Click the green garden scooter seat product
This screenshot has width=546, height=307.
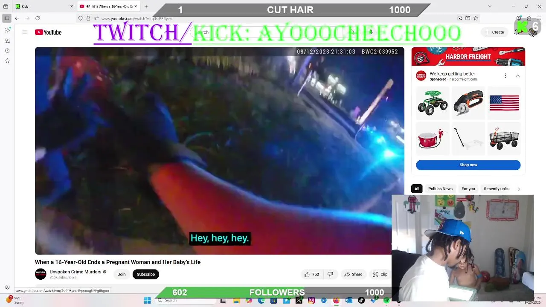point(433,103)
